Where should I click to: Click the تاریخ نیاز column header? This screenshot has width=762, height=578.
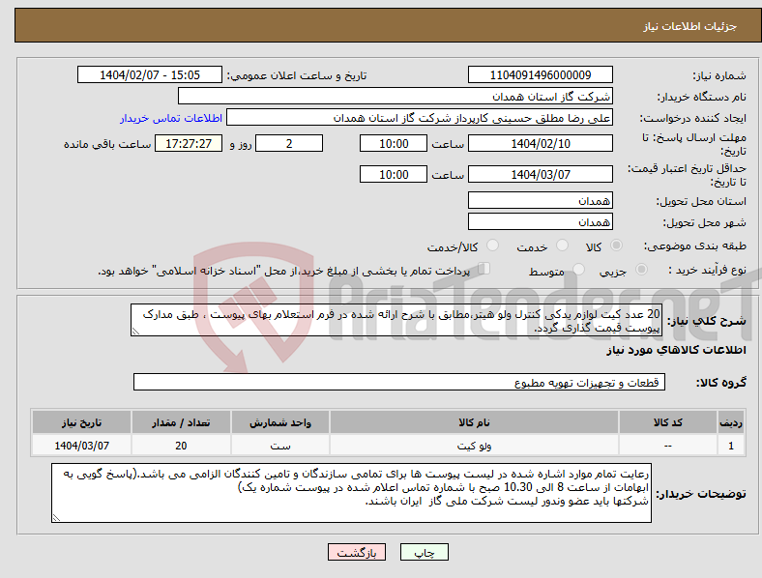click(x=81, y=422)
